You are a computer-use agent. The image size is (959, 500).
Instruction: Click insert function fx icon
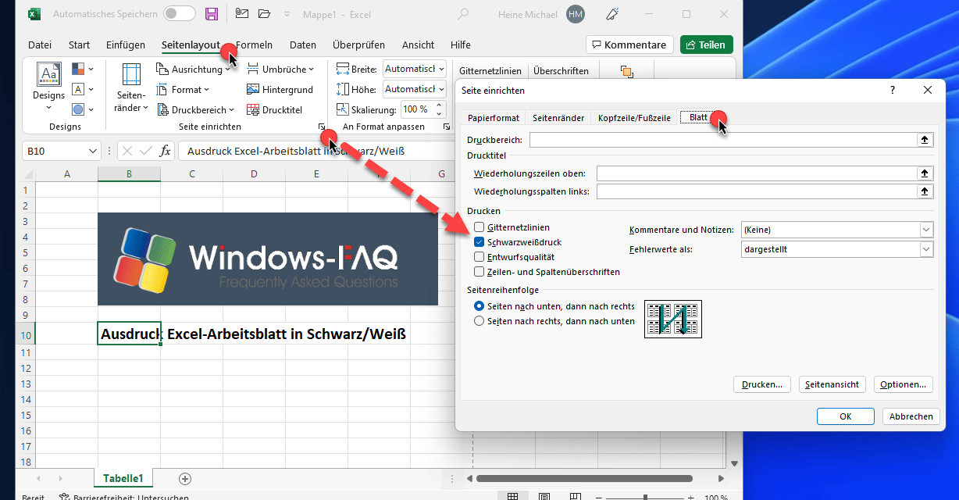[165, 151]
